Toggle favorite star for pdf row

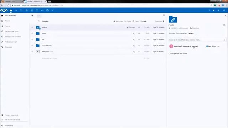coord(32,39)
